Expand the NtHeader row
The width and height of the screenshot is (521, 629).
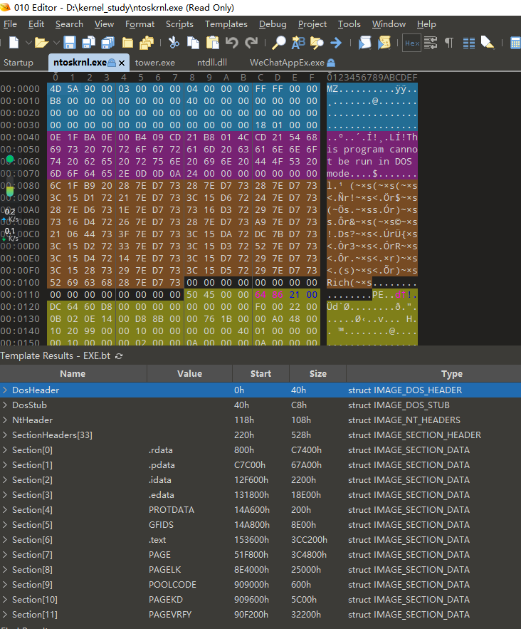pos(5,420)
